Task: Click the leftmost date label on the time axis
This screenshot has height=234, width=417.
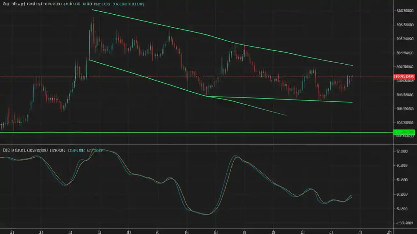Action: (12, 232)
